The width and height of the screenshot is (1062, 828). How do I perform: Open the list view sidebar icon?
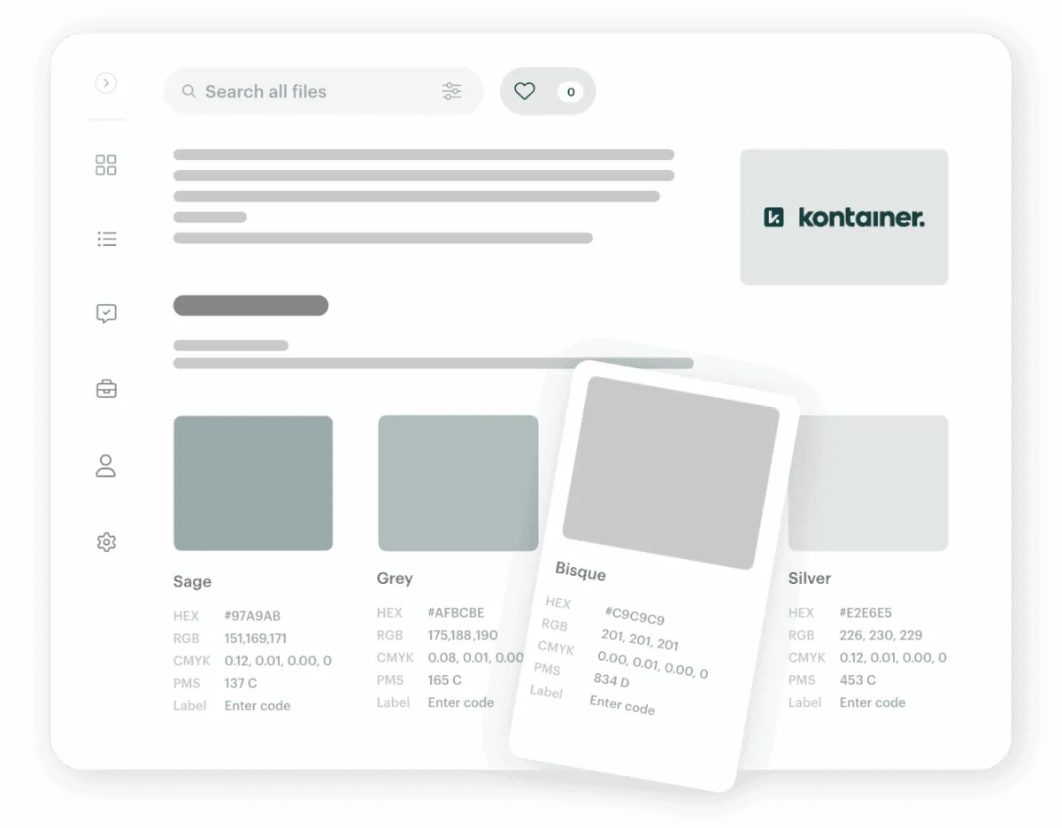click(106, 239)
